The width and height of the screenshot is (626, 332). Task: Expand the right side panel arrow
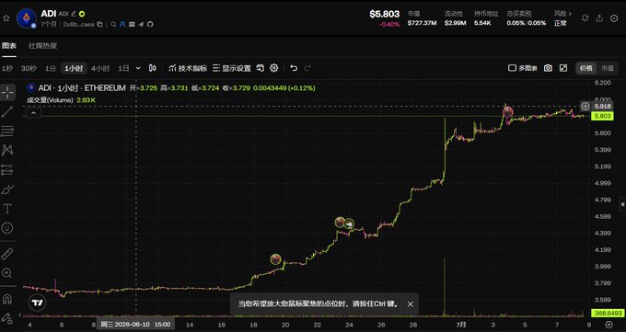622,204
